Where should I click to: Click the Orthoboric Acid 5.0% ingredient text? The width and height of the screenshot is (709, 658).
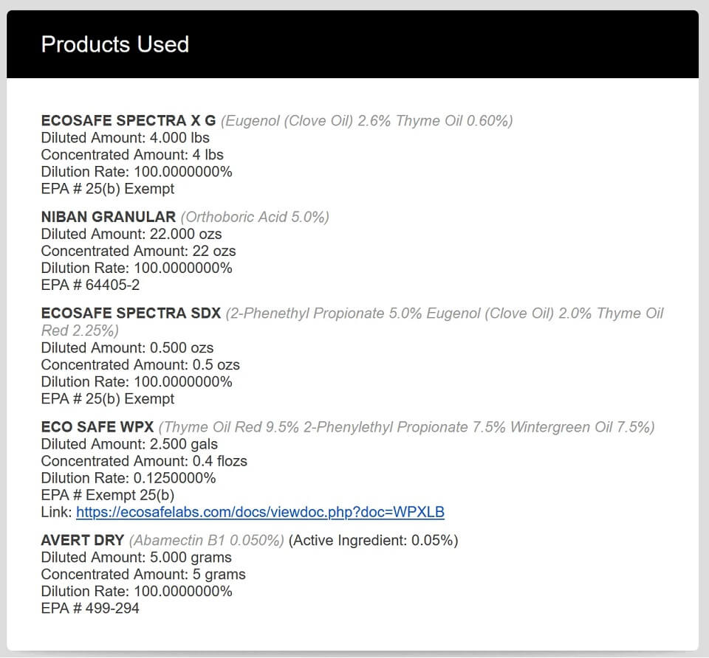[255, 217]
